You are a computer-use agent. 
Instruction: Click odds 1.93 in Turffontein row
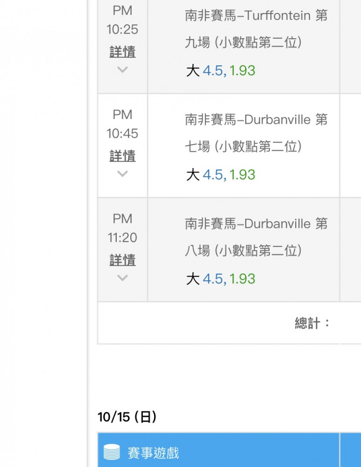[x=242, y=71]
